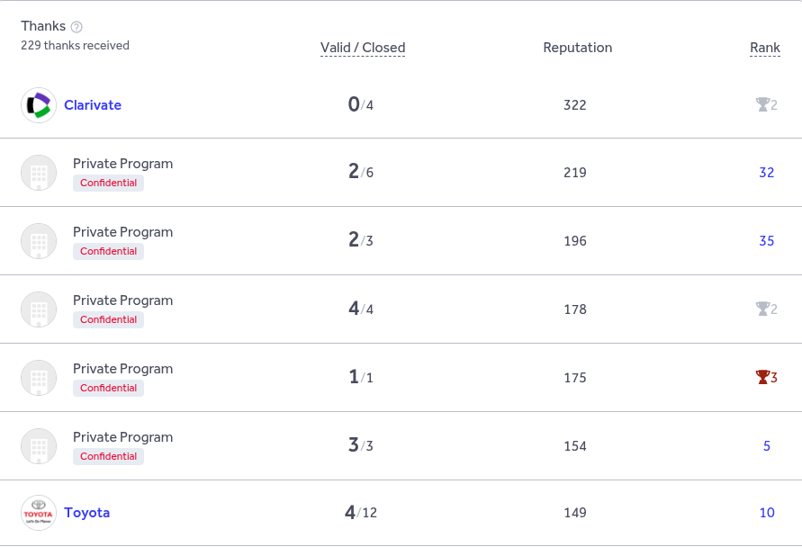Click the rank 5 link

pyautogui.click(x=767, y=446)
